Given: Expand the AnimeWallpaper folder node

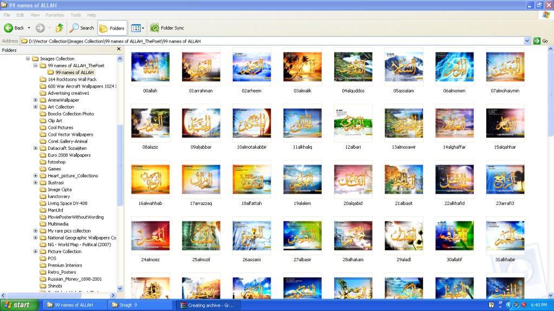Looking at the screenshot, I should (35, 100).
